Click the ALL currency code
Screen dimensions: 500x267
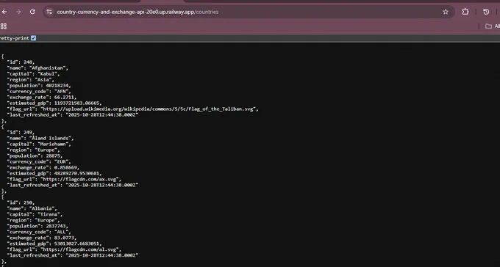click(61, 232)
